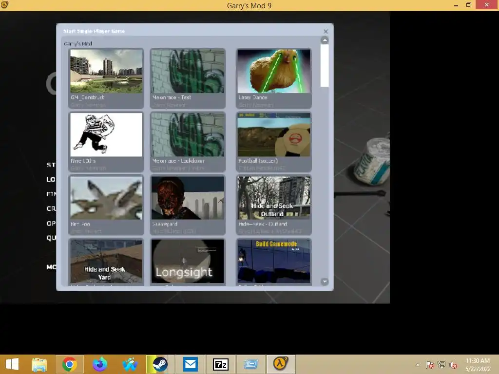Screen dimensions: 499x374
Task: Click the Half-Life lambda icon in title bar
Action: click(4, 5)
